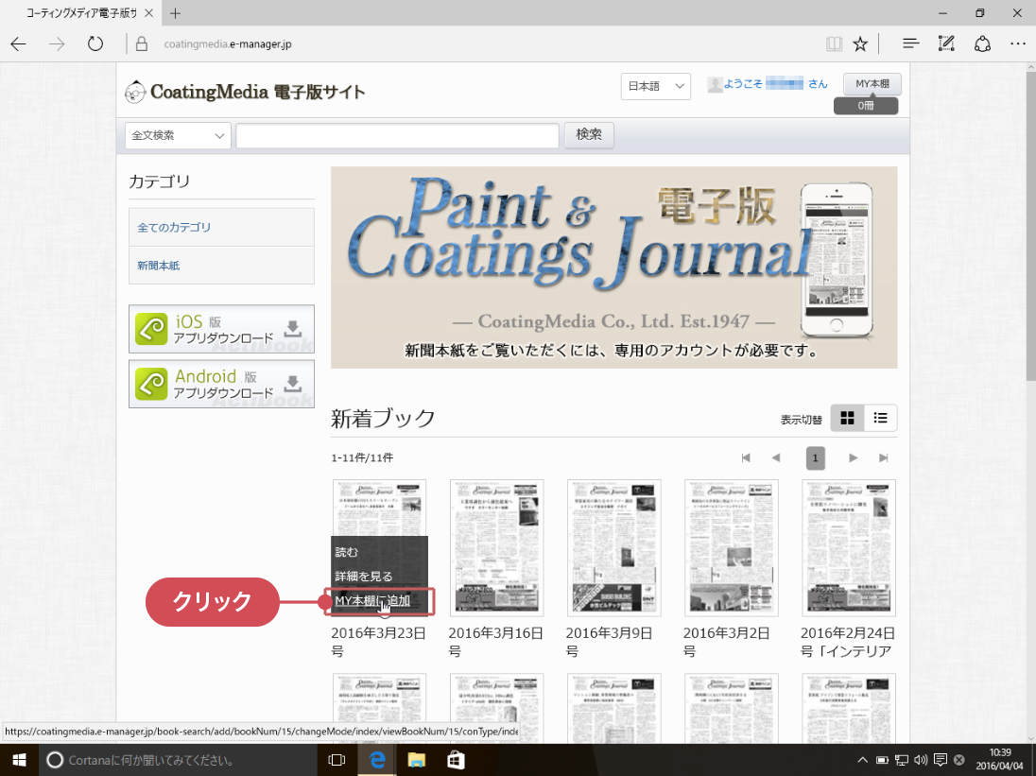Viewport: 1036px width, 776px height.
Task: Click the browser refresh icon
Action: click(x=95, y=43)
